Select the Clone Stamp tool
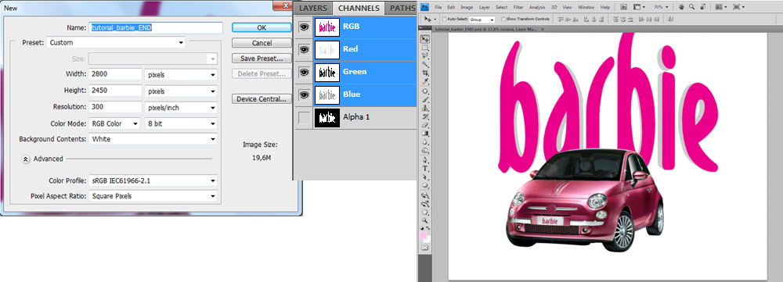Screen dimensions: 783x282 click(425, 108)
